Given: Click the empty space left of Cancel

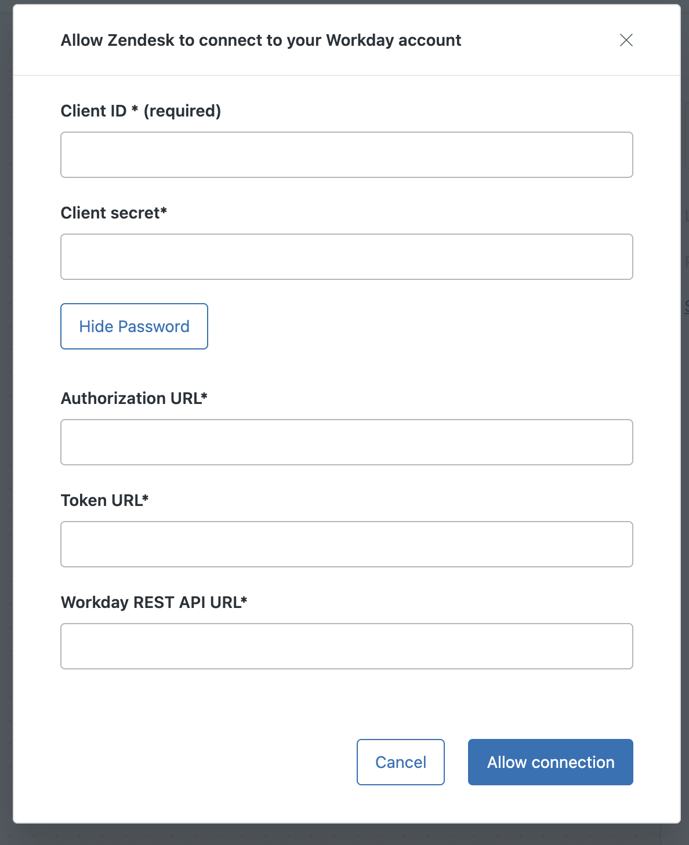Looking at the screenshot, I should pyautogui.click(x=203, y=762).
